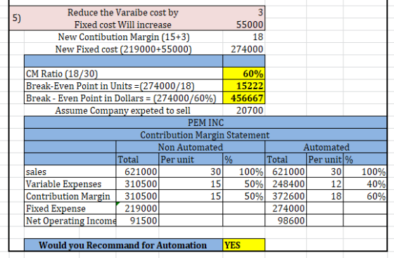Viewport: 394px width, 258px height.
Task: Click Non Automated variable expense per unit 15
Action: [191, 184]
